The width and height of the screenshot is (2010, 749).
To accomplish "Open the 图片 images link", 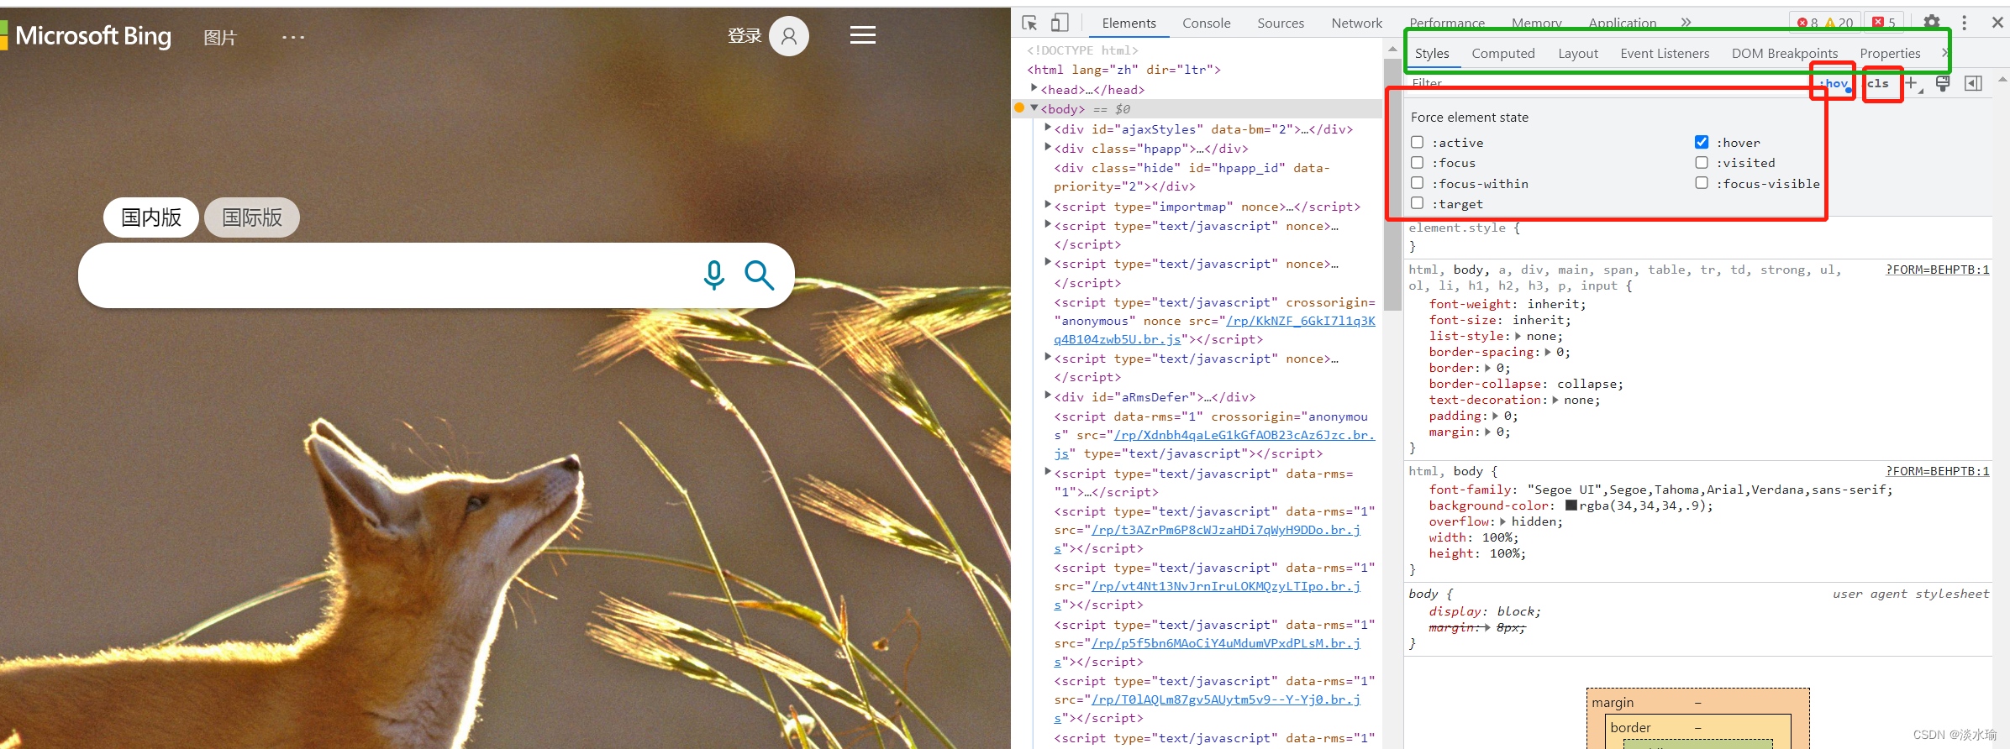I will pos(220,37).
